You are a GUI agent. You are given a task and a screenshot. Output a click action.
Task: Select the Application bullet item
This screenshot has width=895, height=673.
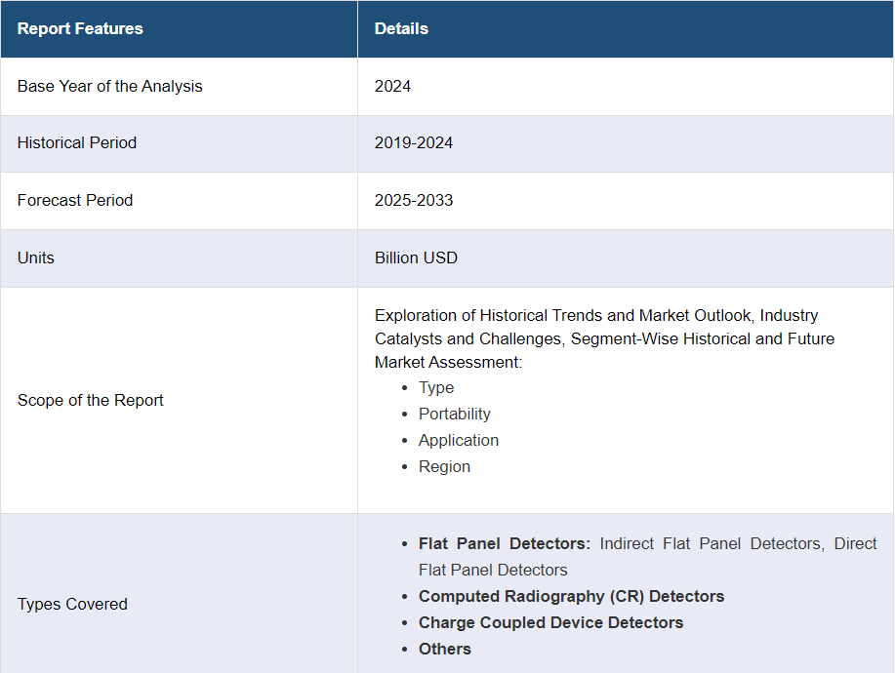click(x=458, y=440)
